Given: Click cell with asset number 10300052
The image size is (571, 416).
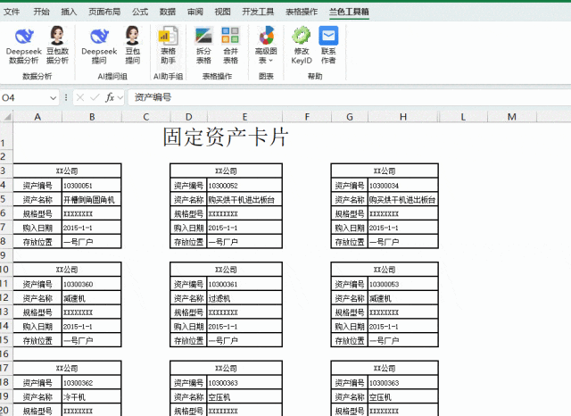Looking at the screenshot, I should pyautogui.click(x=244, y=186).
